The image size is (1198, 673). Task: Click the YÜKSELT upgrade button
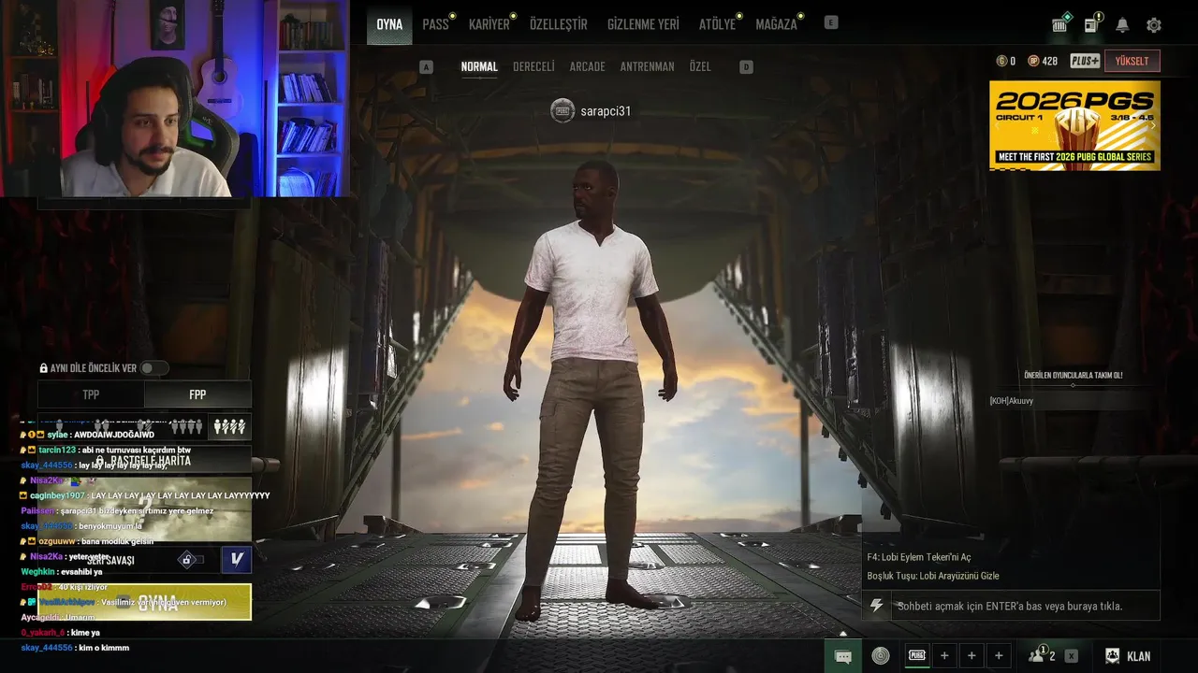tap(1132, 61)
